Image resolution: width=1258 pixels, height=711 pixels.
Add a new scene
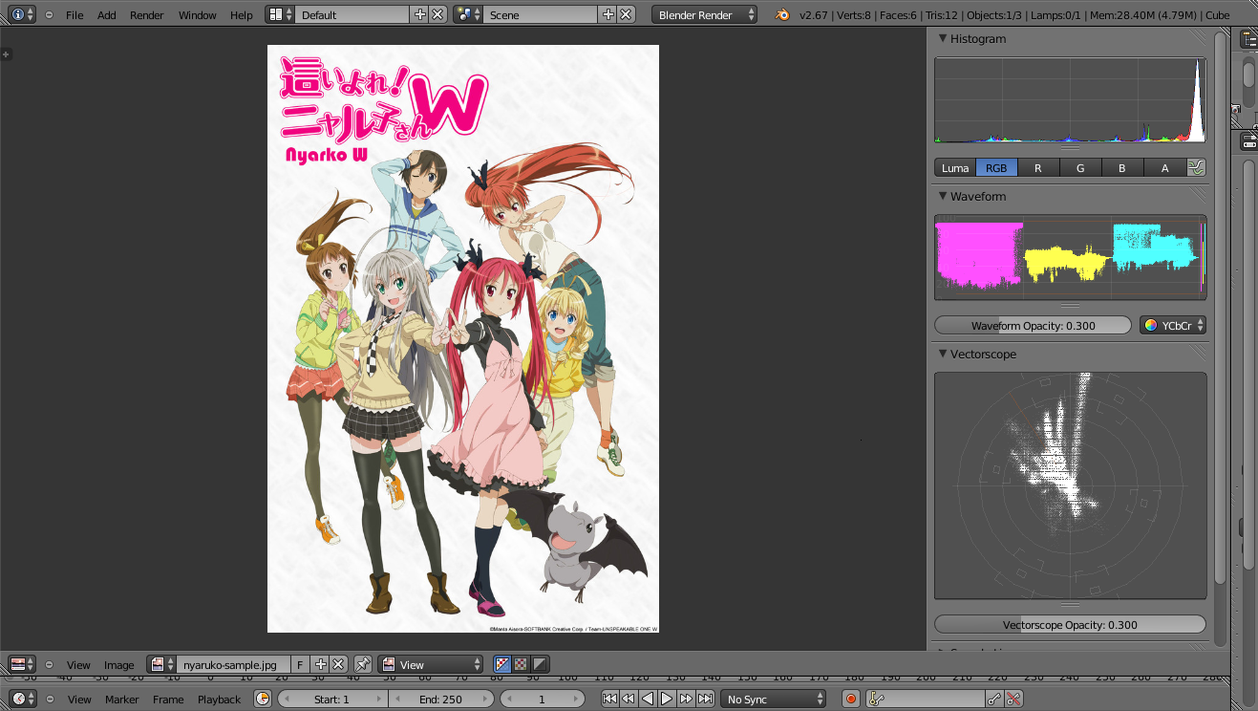point(608,14)
